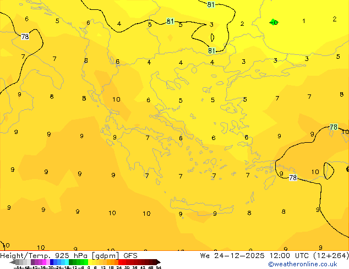Click the dark right arrow of the color scale
The width and height of the screenshot is (349, 269).
(158, 262)
